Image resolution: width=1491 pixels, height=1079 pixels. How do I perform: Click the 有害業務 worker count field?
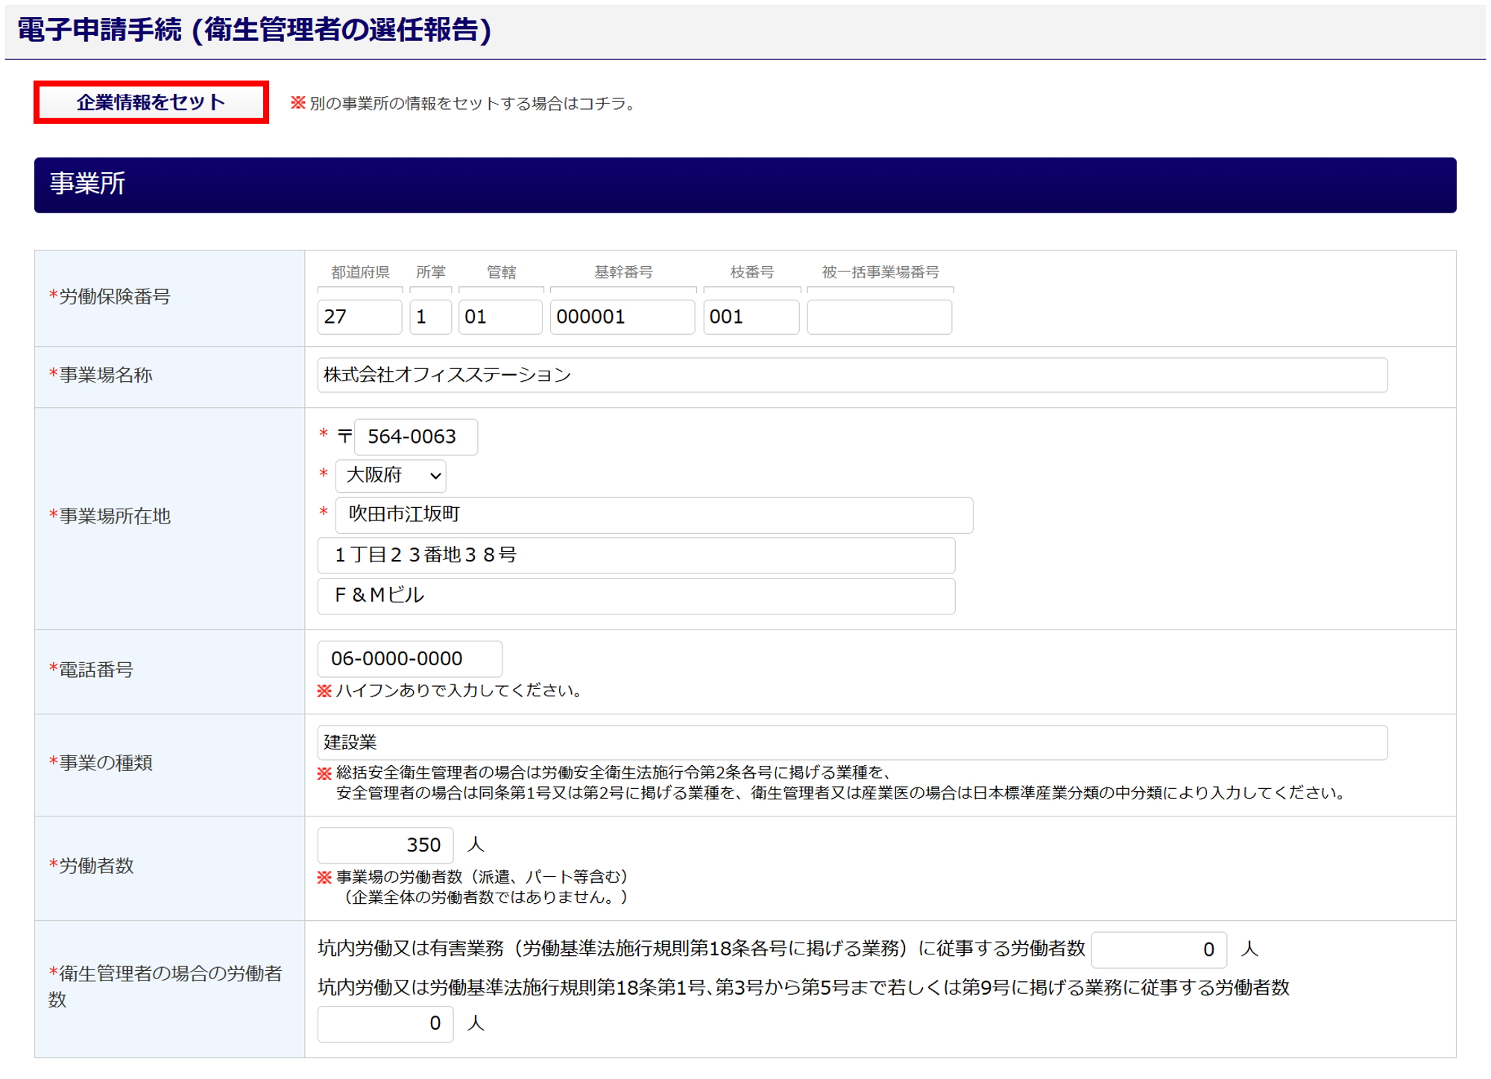pyautogui.click(x=1158, y=949)
